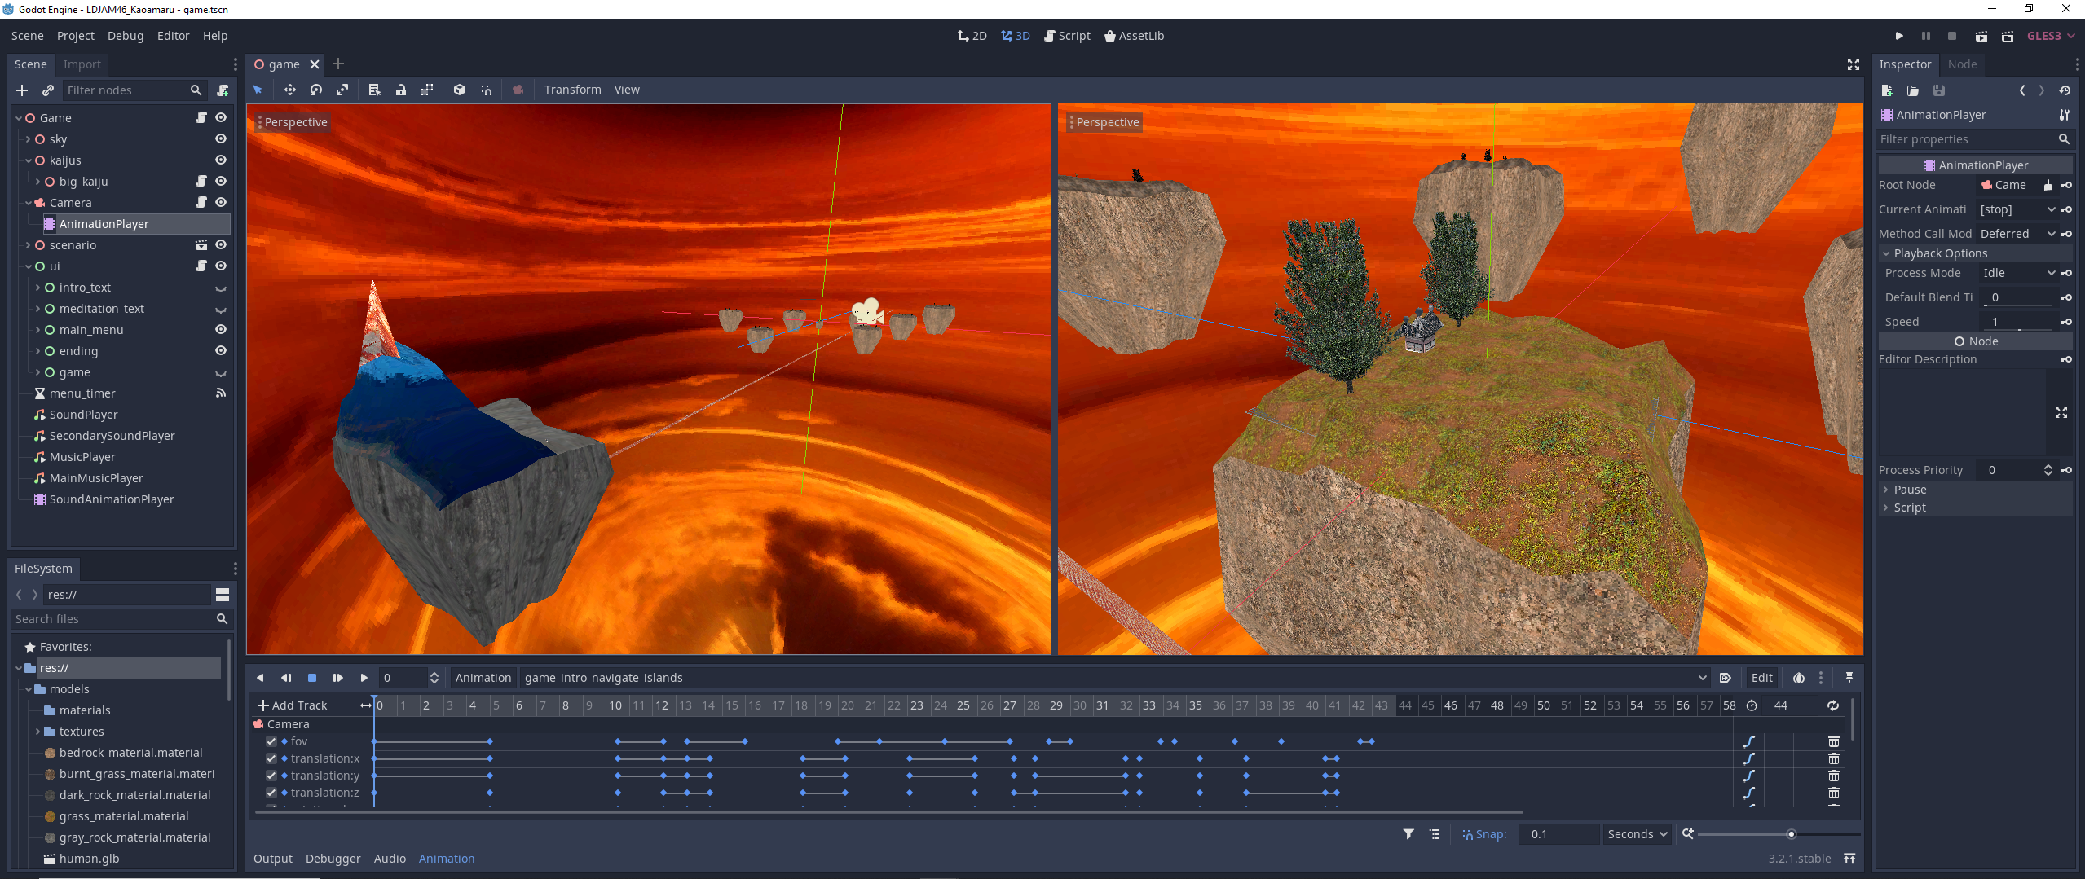2085x879 pixels.
Task: Change interpolation mode of translation:x track
Action: click(1748, 758)
